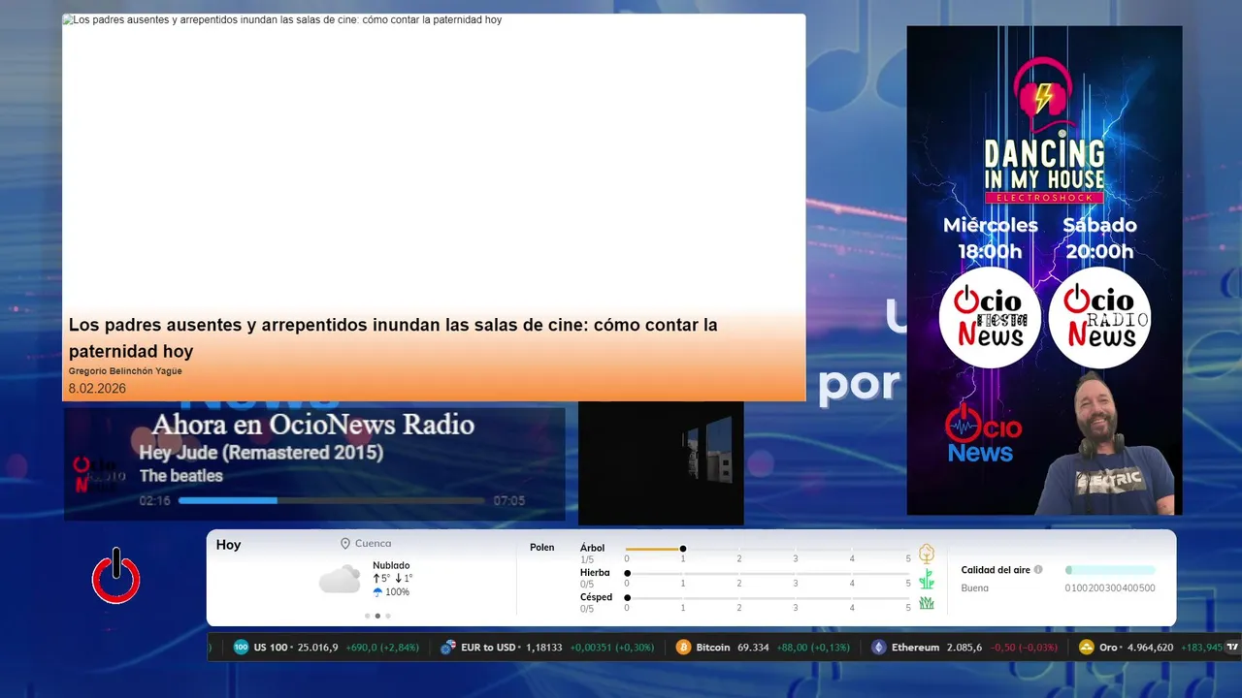Viewport: 1242px width, 698px height.
Task: Click the Hierba pollen level slider
Action: coord(768,574)
